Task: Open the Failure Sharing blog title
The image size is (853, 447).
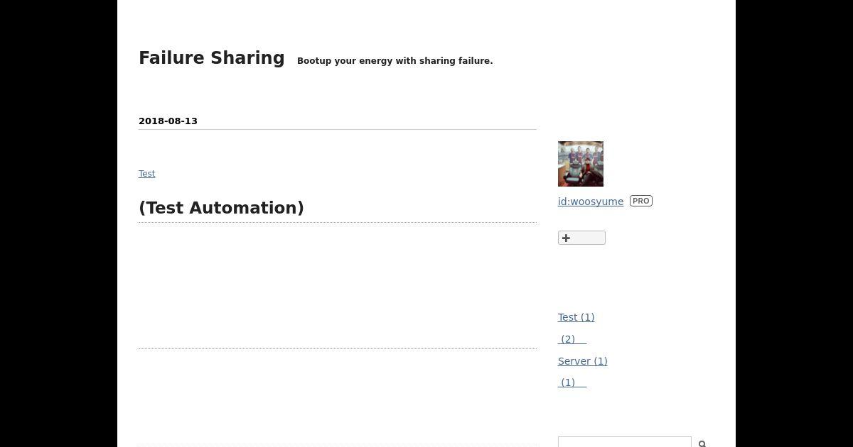Action: tap(212, 58)
